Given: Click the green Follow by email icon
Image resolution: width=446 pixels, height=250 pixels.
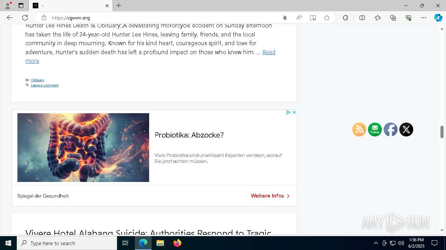Looking at the screenshot, I should tap(375, 130).
